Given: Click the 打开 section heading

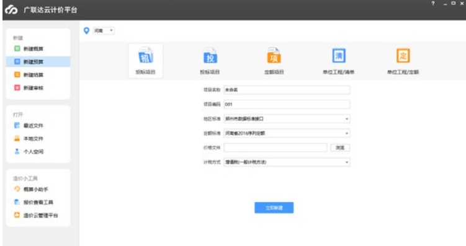Looking at the screenshot, I should point(18,115).
